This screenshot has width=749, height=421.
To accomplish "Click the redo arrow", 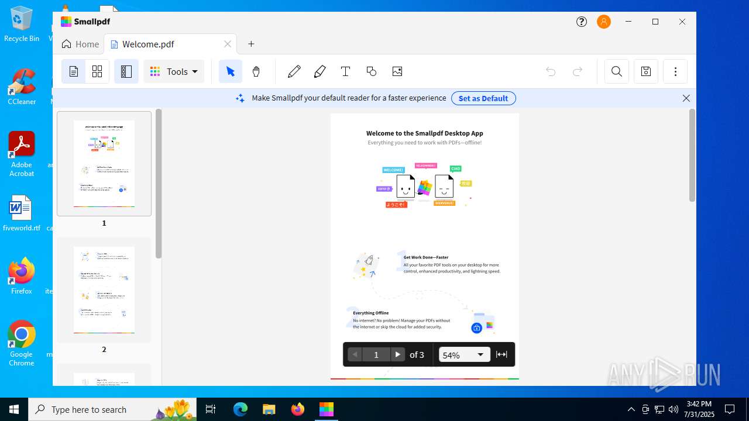I will [x=578, y=71].
